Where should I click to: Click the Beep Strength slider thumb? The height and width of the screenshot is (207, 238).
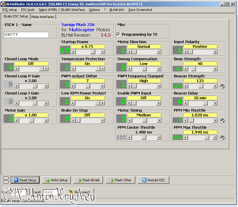193,69
